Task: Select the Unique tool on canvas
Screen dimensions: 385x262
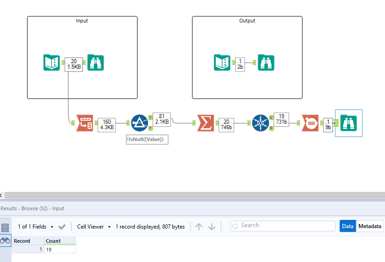Action: (x=260, y=123)
